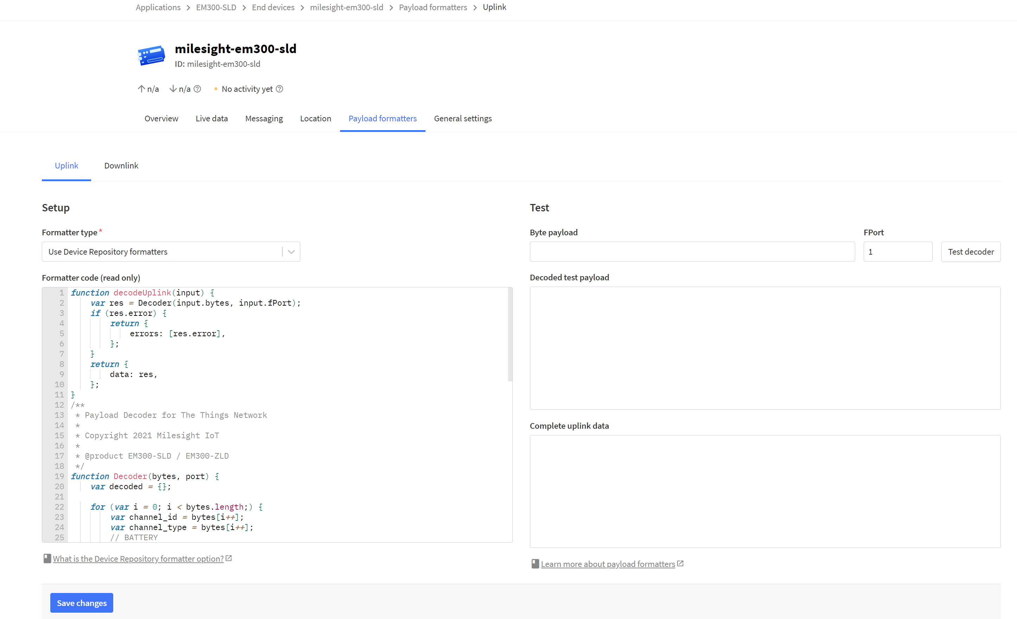This screenshot has height=619, width=1017.
Task: Open Learn more about payload formatters link
Action: (x=608, y=564)
